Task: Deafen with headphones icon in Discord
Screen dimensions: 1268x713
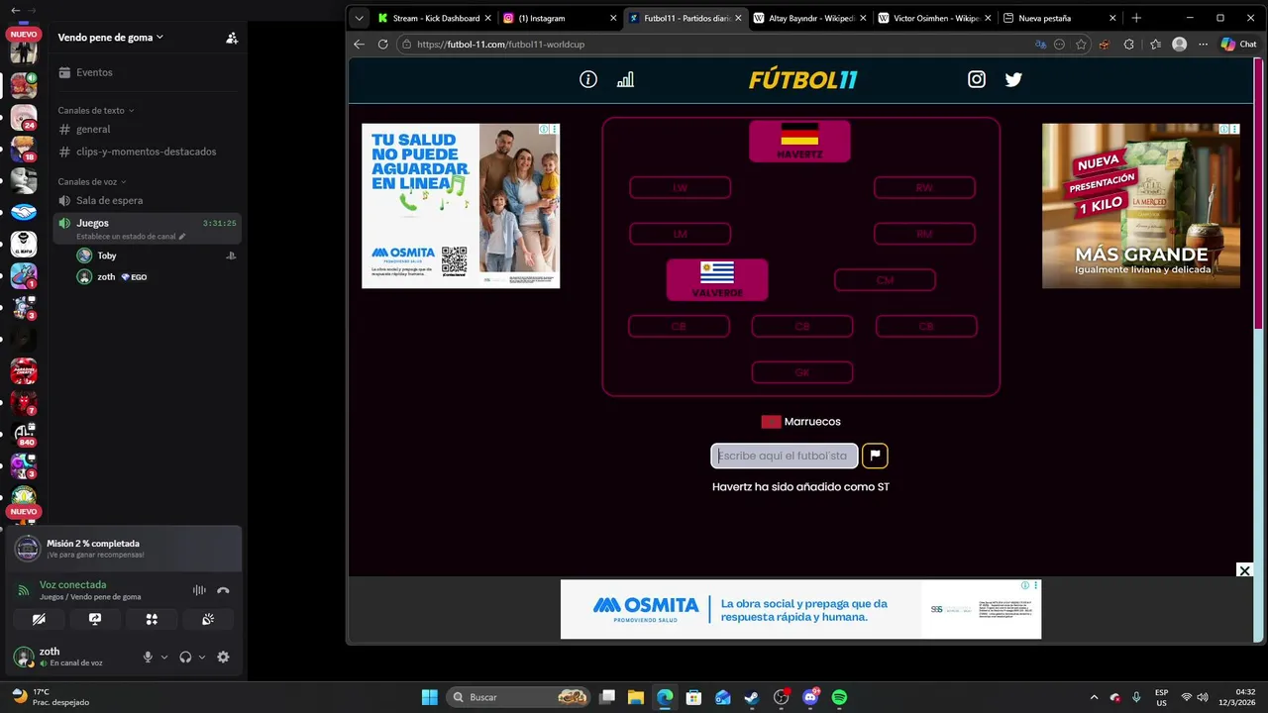Action: click(x=185, y=657)
